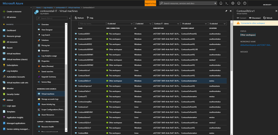This screenshot has width=278, height=135.
Task: Collapse the Log Analytics resource menu
Action: point(69,18)
